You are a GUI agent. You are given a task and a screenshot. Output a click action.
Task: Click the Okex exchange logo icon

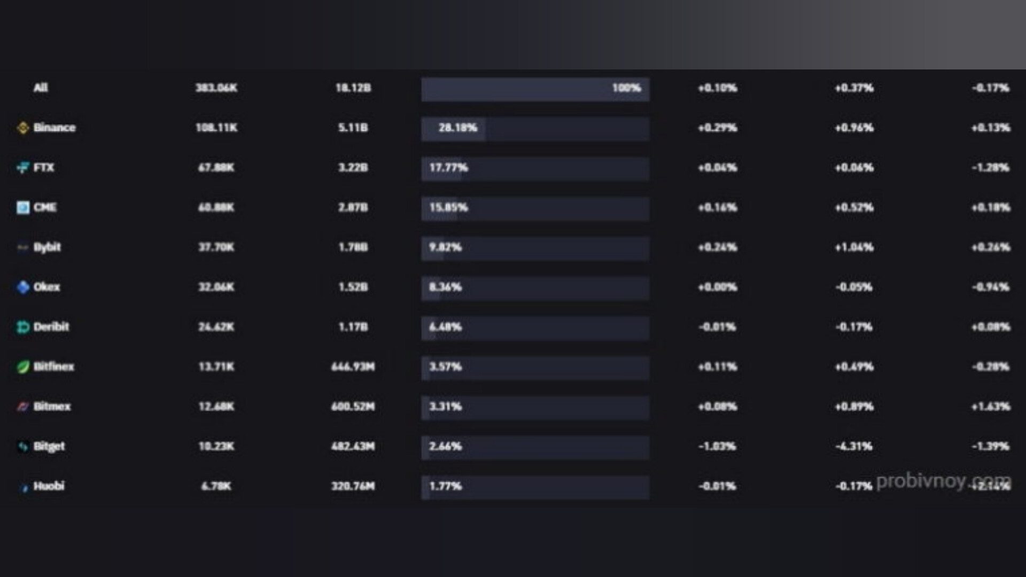(22, 287)
